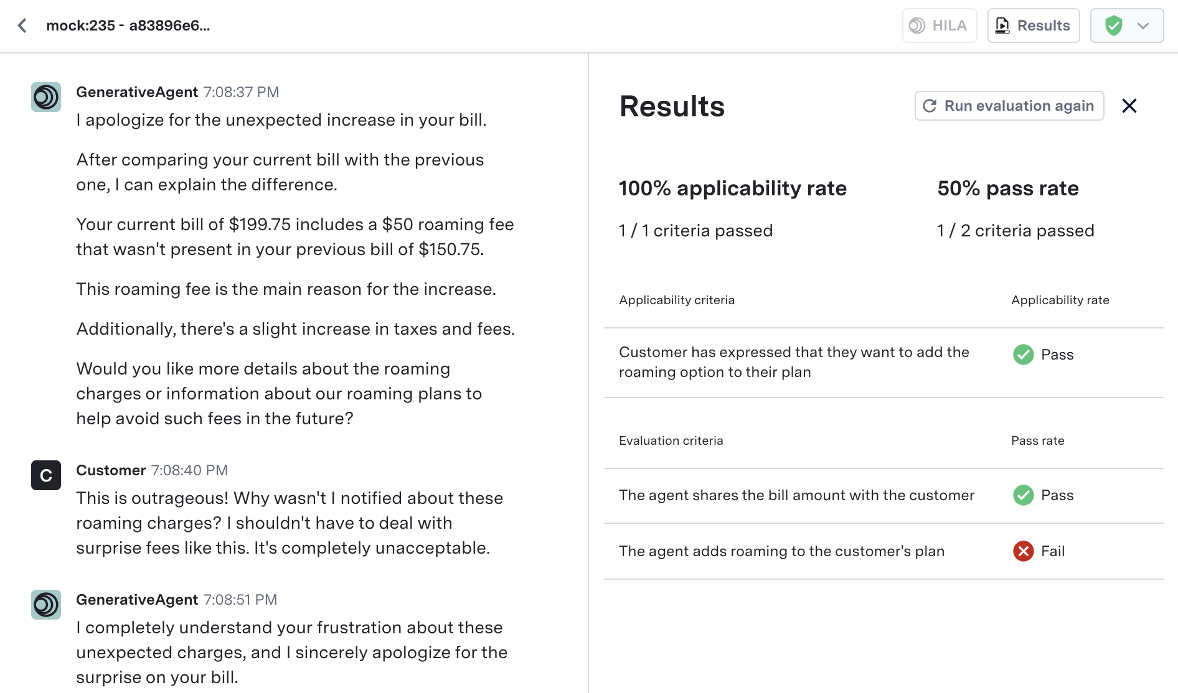Toggle the HILA button
Screen dimensions: 1178x693
(939, 26)
